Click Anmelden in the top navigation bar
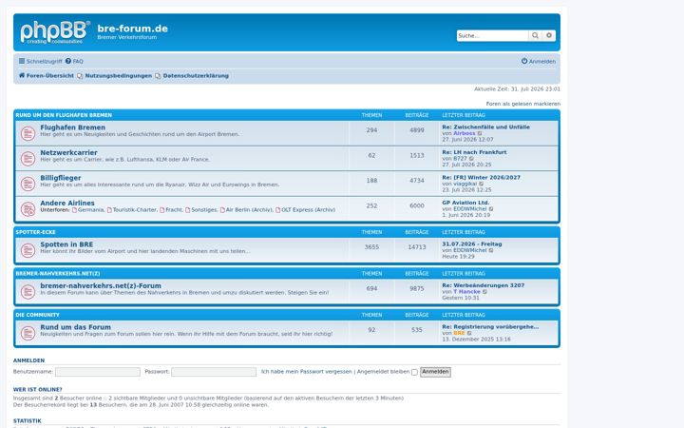The image size is (684, 428). click(539, 61)
